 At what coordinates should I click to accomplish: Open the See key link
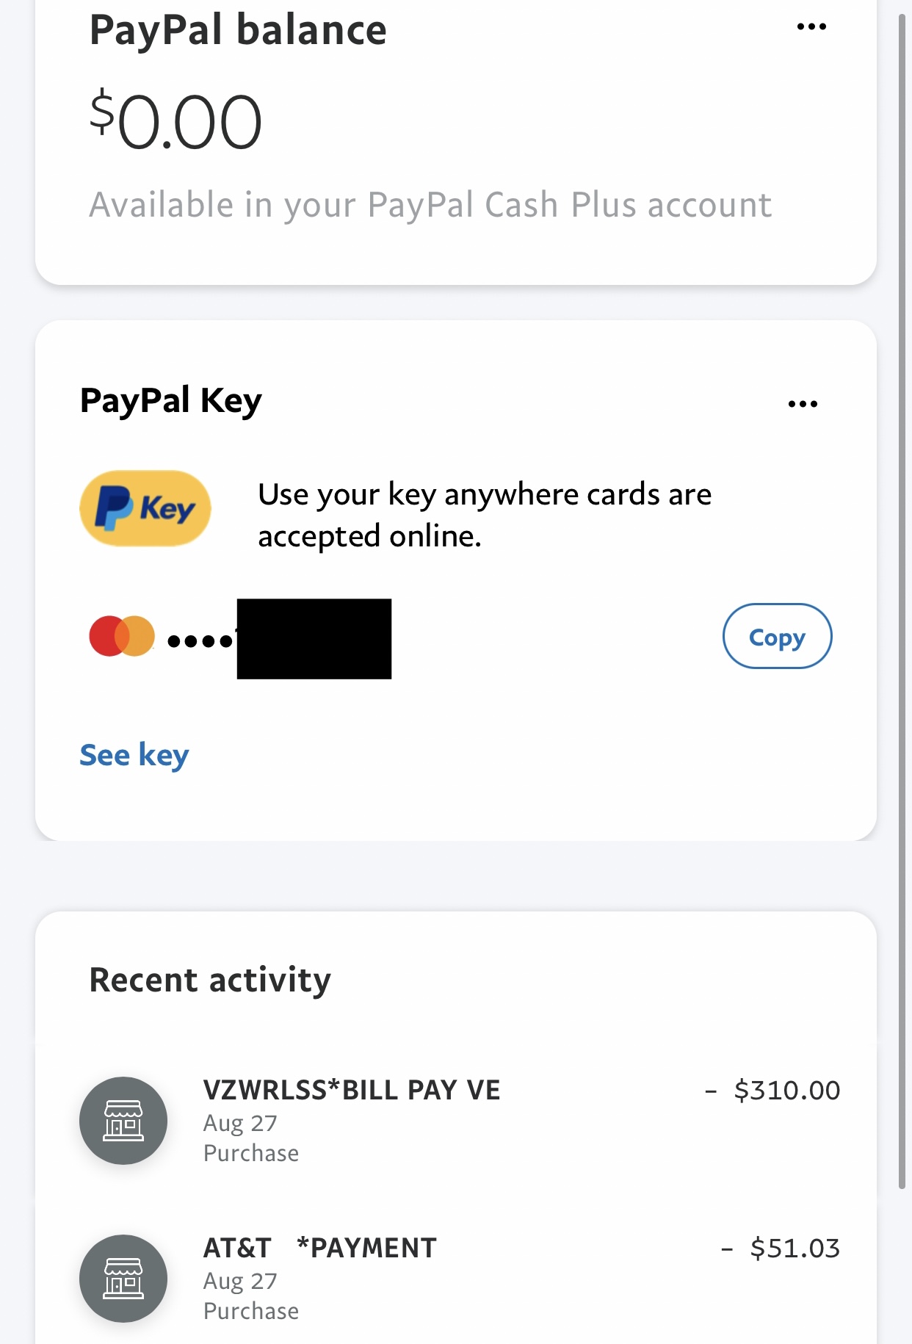[x=134, y=754]
